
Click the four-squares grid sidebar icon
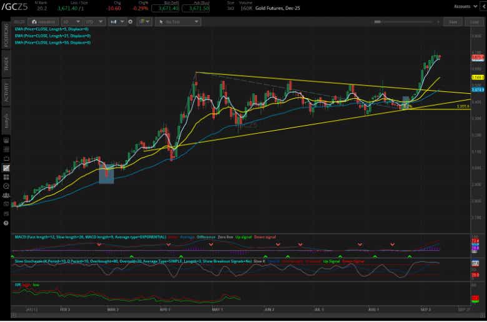click(x=6, y=177)
